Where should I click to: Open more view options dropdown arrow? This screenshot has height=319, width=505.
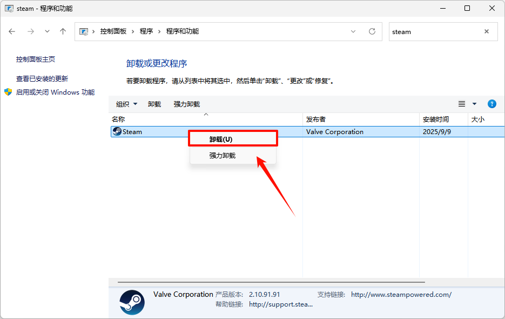pos(474,104)
